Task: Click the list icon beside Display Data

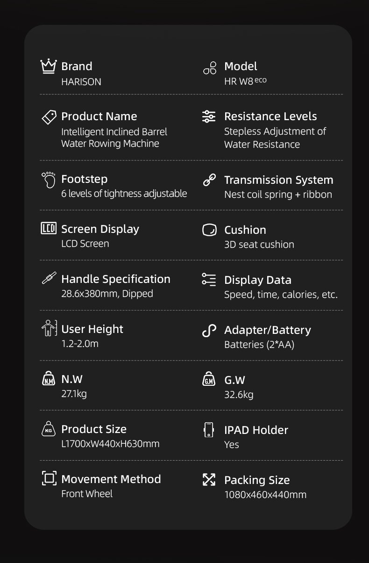Action: [x=209, y=280]
